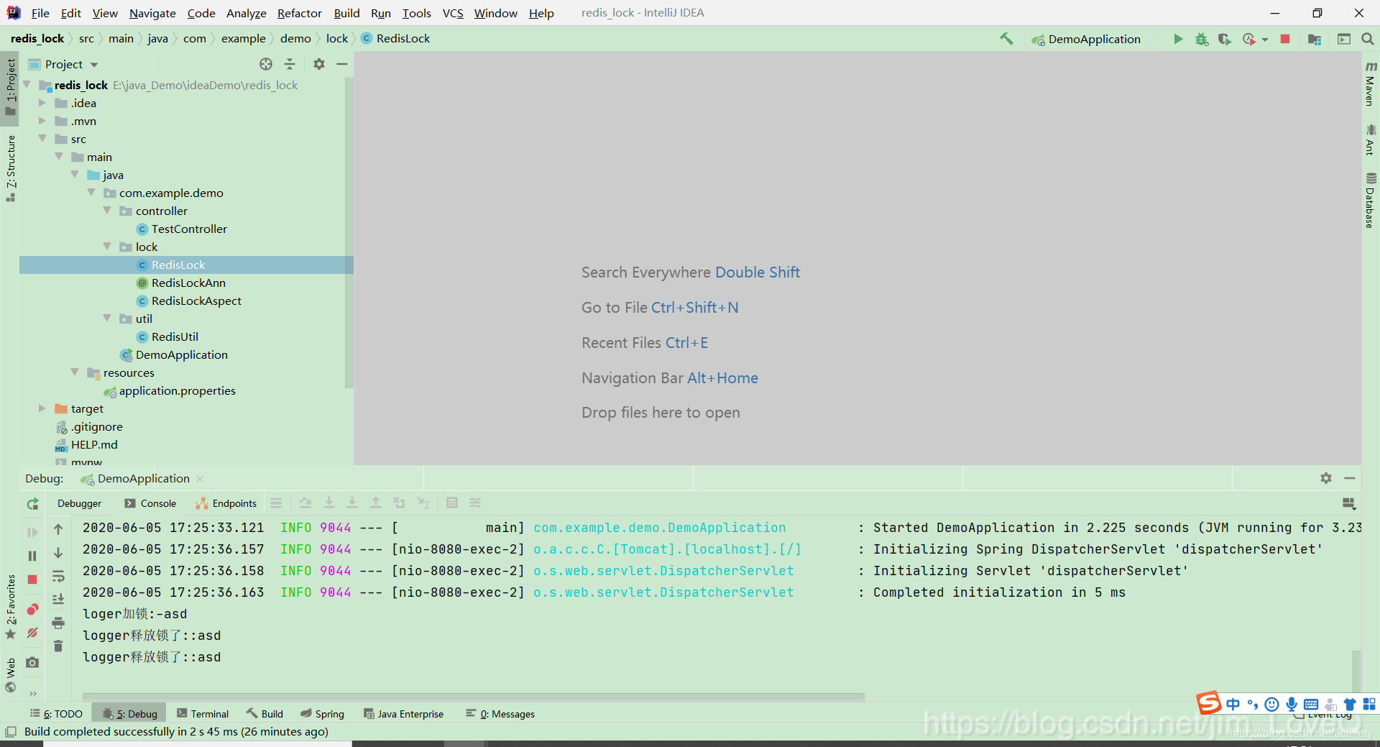Toggle Mute Breakpoints icon
Image resolution: width=1380 pixels, height=747 pixels.
pyautogui.click(x=32, y=633)
